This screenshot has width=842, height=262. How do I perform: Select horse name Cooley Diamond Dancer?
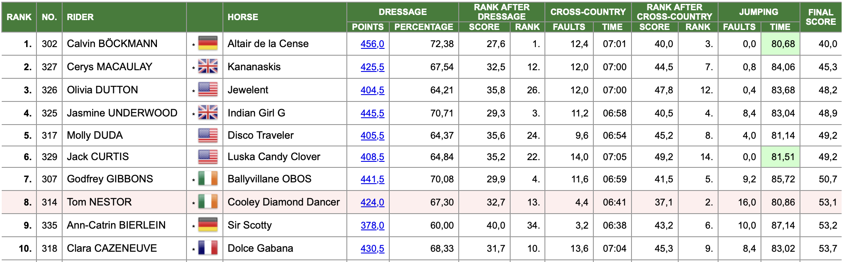coord(283,202)
